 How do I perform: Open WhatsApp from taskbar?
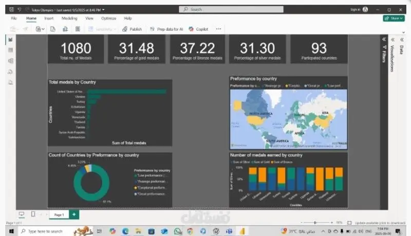point(177,231)
